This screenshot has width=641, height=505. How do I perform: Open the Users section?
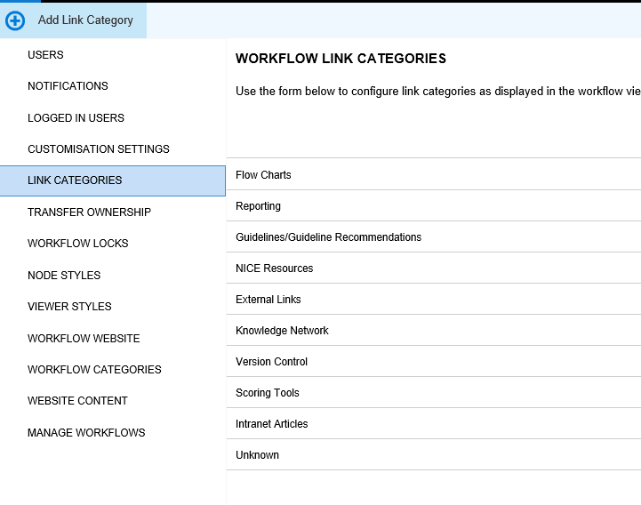pyautogui.click(x=45, y=55)
